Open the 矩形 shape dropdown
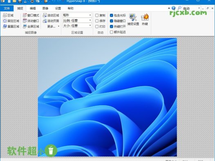Screen dimensions: 215x161 tap(77, 15)
